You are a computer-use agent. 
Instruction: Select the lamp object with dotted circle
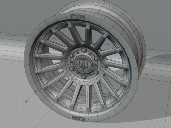click(26, 101)
